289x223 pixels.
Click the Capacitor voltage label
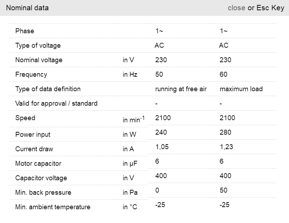41,178
